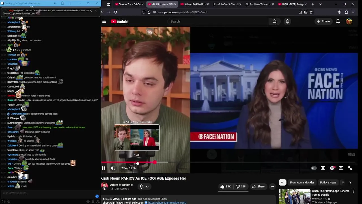This screenshot has width=362, height=204.
Task: Open options for 'When Their Dating App Scheme' video
Action: [353, 192]
